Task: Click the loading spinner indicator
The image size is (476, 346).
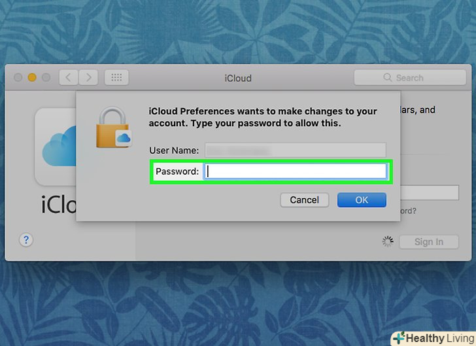Action: pyautogui.click(x=388, y=241)
